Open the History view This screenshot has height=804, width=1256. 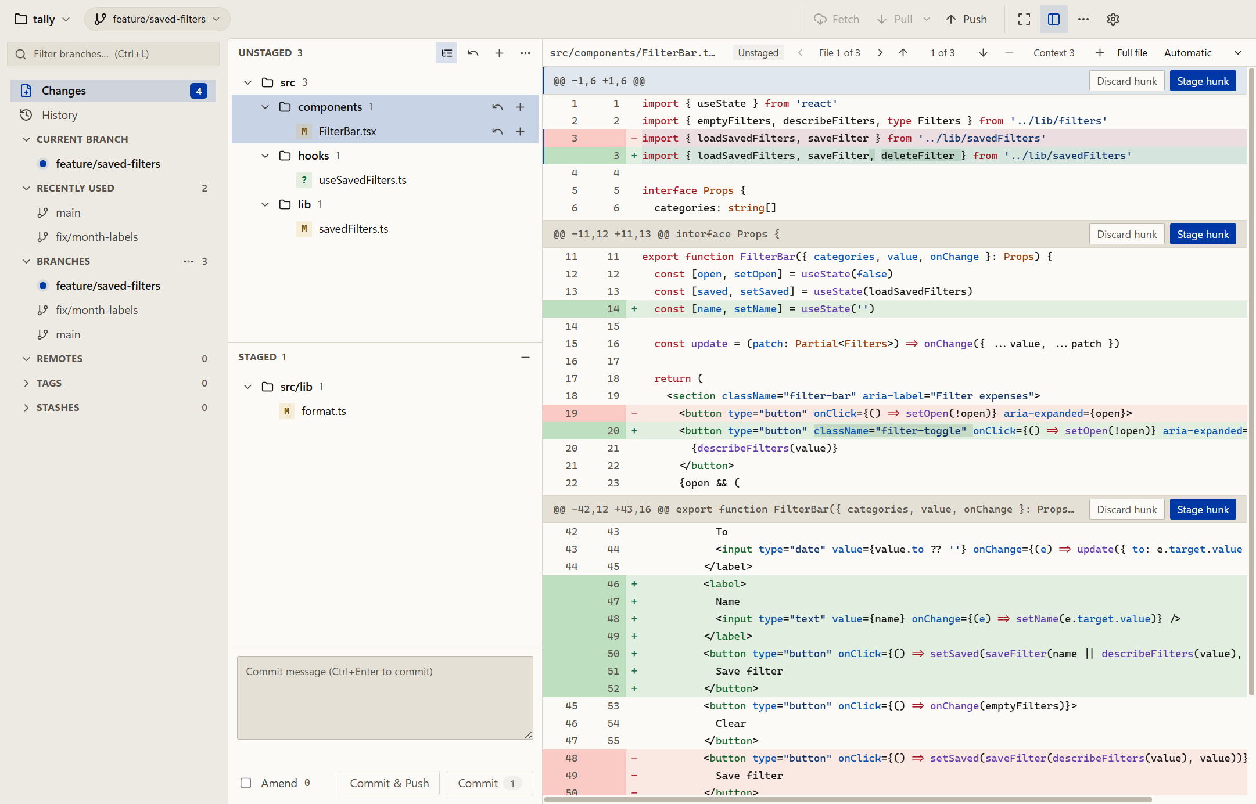113,115
